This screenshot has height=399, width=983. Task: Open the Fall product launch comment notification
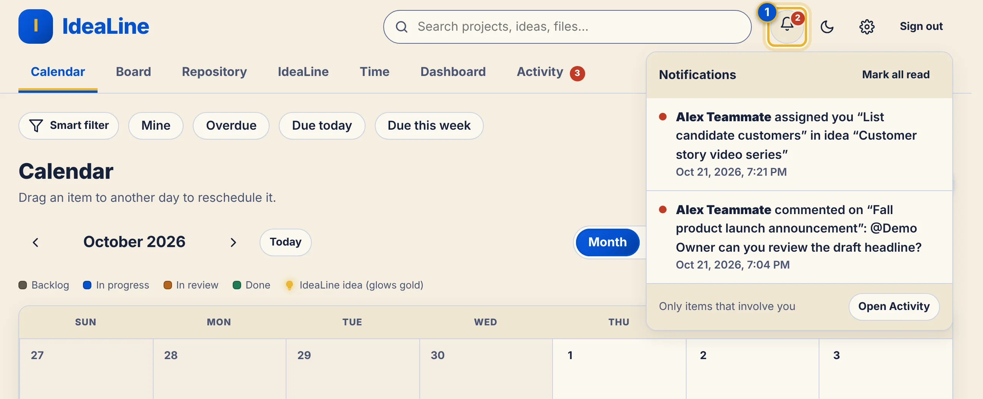tap(799, 237)
